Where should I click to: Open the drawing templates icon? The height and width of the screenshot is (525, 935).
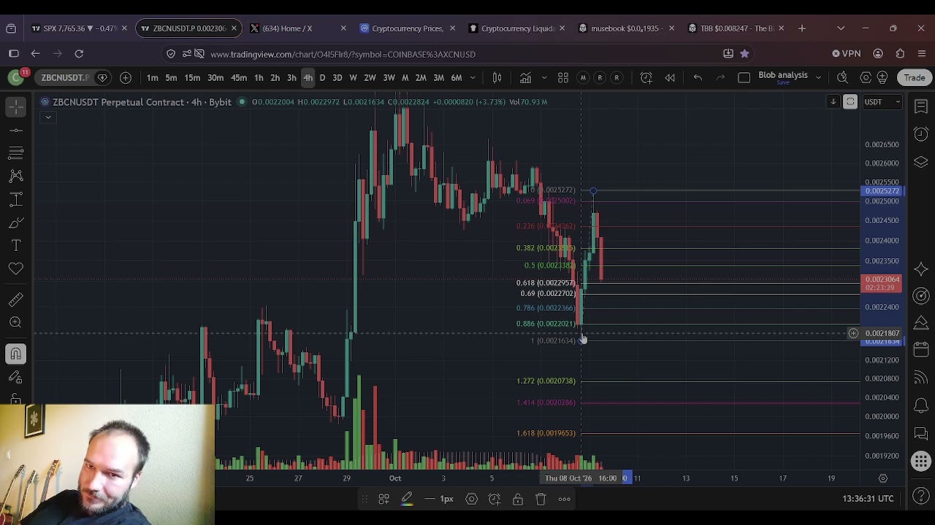pyautogui.click(x=383, y=499)
